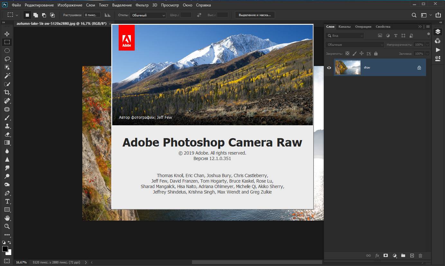Enable the New Selection mode button
The height and width of the screenshot is (266, 445).
28,15
